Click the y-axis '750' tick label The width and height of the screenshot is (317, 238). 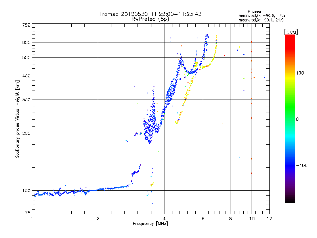pos(26,25)
